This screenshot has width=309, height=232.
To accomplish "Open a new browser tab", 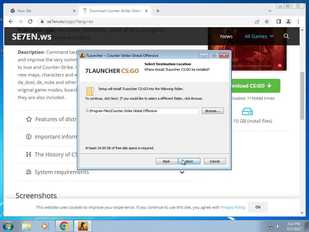I will 158,11.
